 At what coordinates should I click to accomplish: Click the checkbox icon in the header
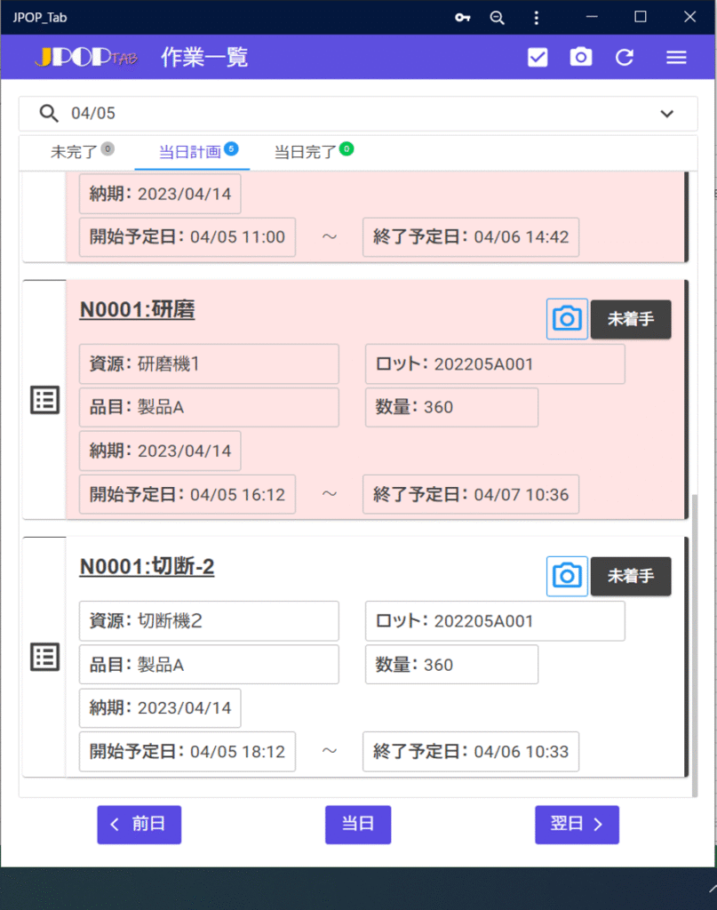538,58
